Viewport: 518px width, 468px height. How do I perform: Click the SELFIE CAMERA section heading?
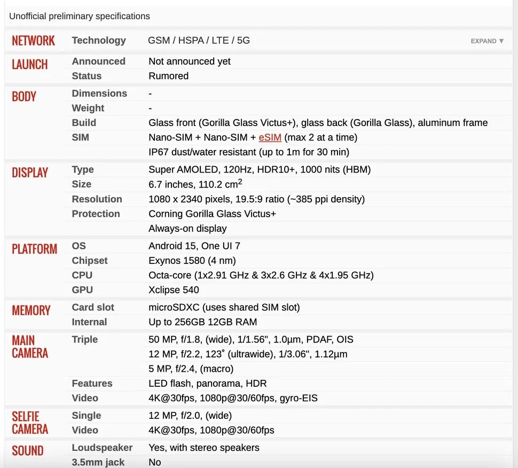30,423
